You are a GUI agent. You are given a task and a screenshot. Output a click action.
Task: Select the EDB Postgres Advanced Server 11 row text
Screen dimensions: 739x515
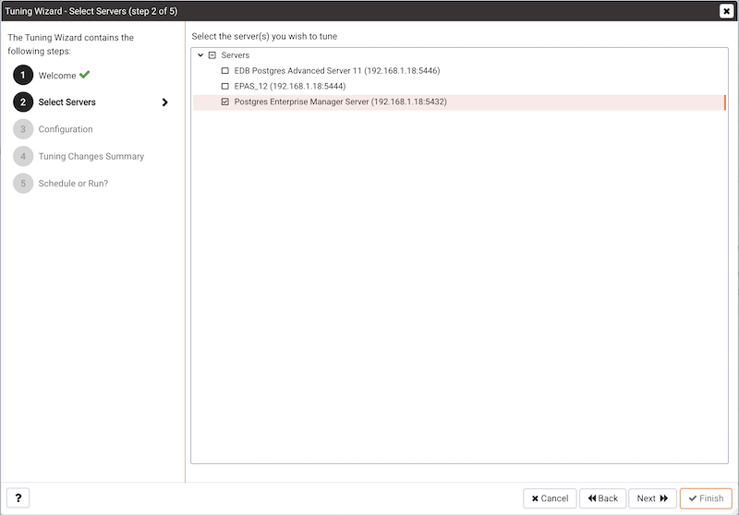(x=337, y=71)
